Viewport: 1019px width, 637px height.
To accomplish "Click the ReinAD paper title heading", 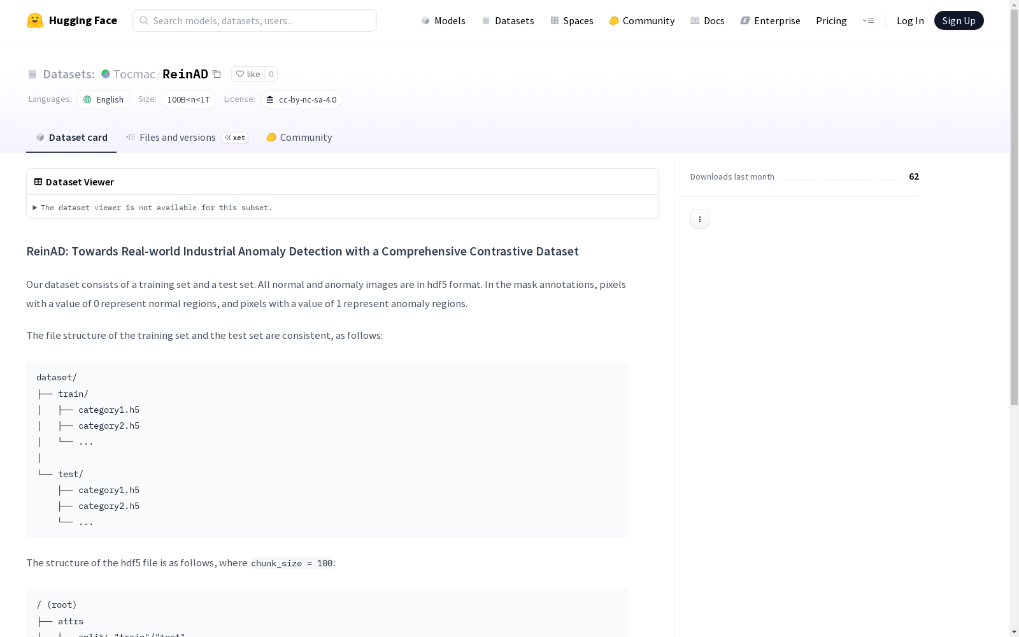I will pos(303,251).
